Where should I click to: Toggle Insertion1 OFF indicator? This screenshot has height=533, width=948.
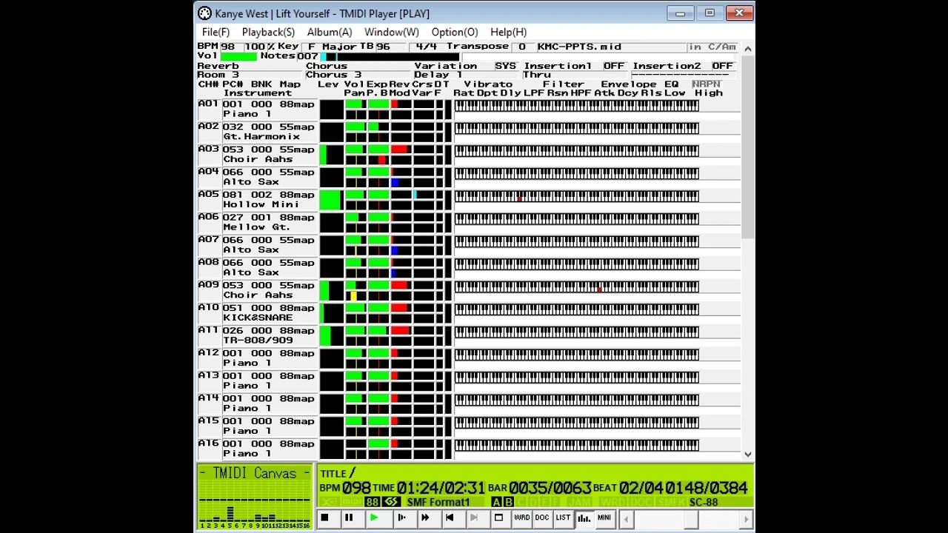coord(613,66)
